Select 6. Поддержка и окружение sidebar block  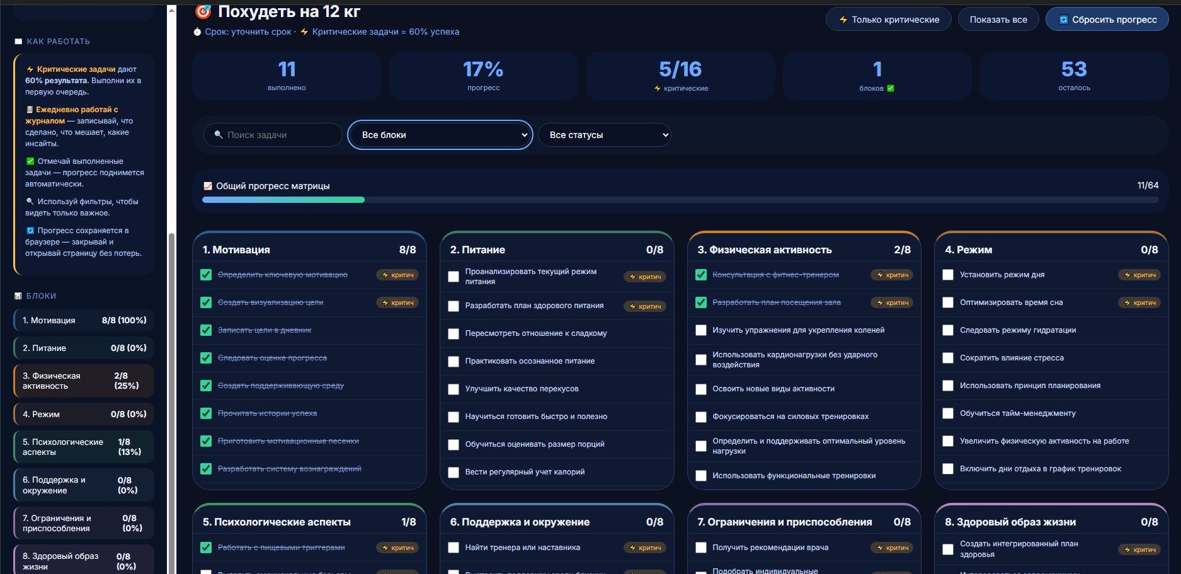point(84,485)
